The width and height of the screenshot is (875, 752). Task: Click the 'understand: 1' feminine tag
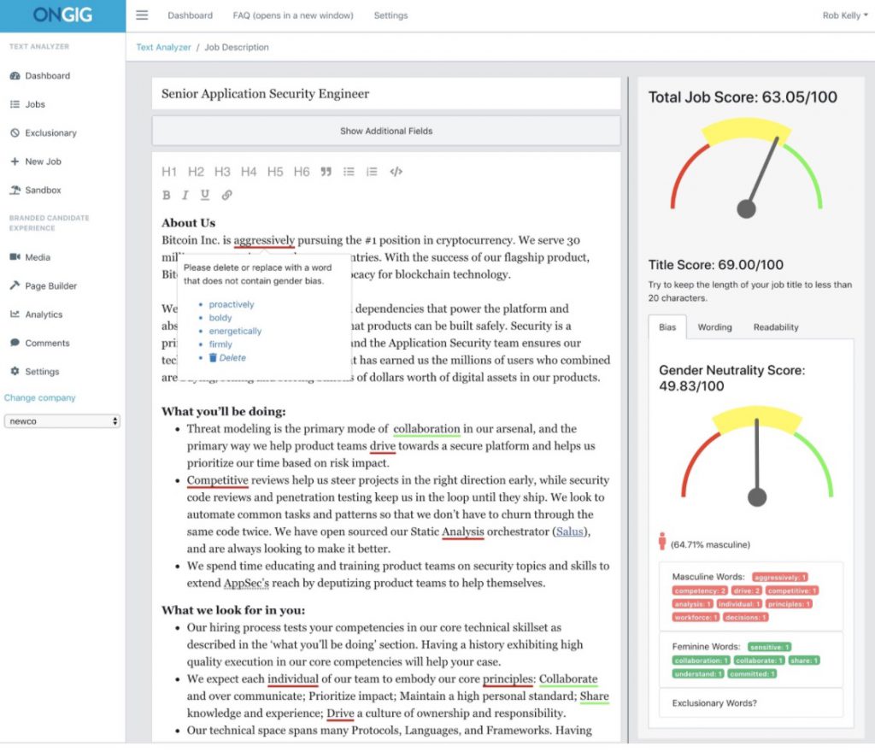coord(698,674)
